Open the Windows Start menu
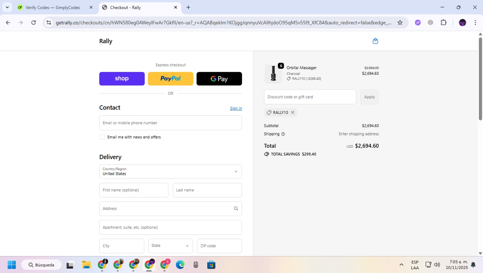This screenshot has width=483, height=273. [12, 265]
